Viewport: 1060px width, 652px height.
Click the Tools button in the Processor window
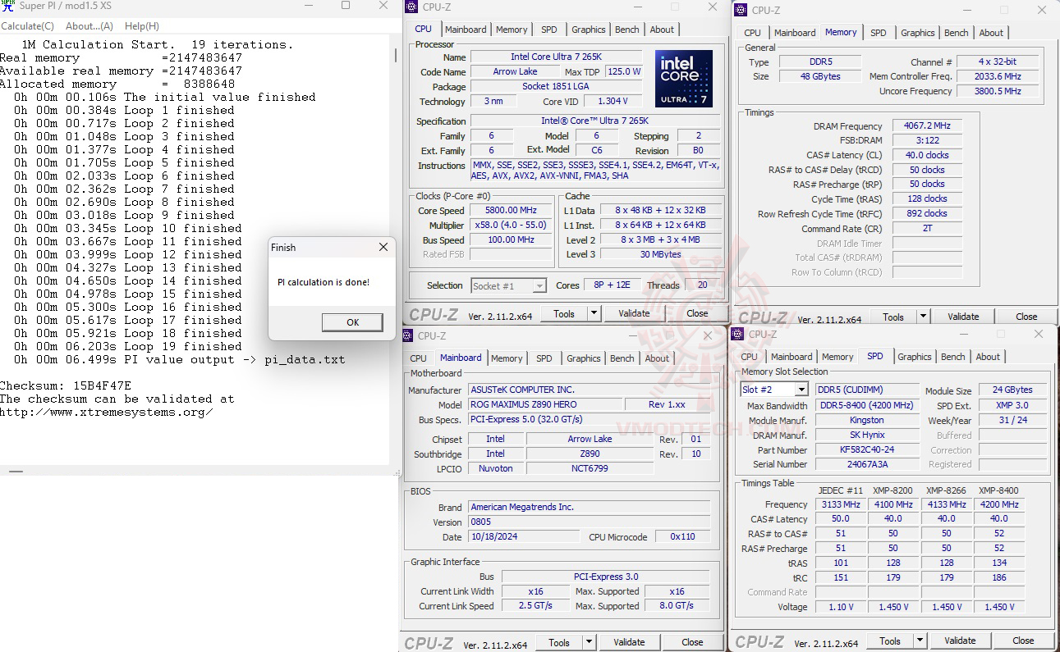pos(564,313)
